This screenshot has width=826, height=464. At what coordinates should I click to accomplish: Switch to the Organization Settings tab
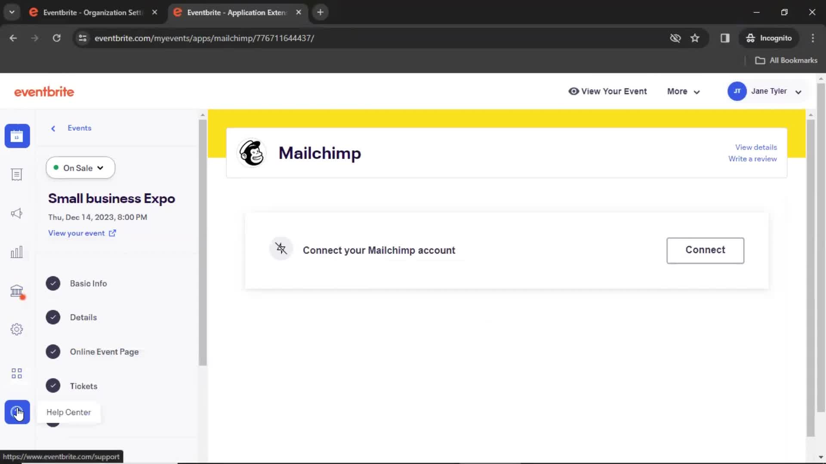click(92, 12)
